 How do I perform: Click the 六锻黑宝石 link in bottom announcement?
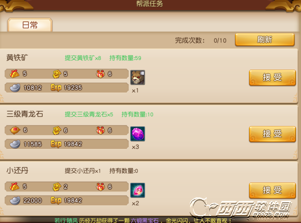tap(145, 220)
